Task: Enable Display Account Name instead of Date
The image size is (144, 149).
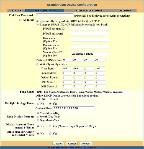Action: tap(50, 126)
